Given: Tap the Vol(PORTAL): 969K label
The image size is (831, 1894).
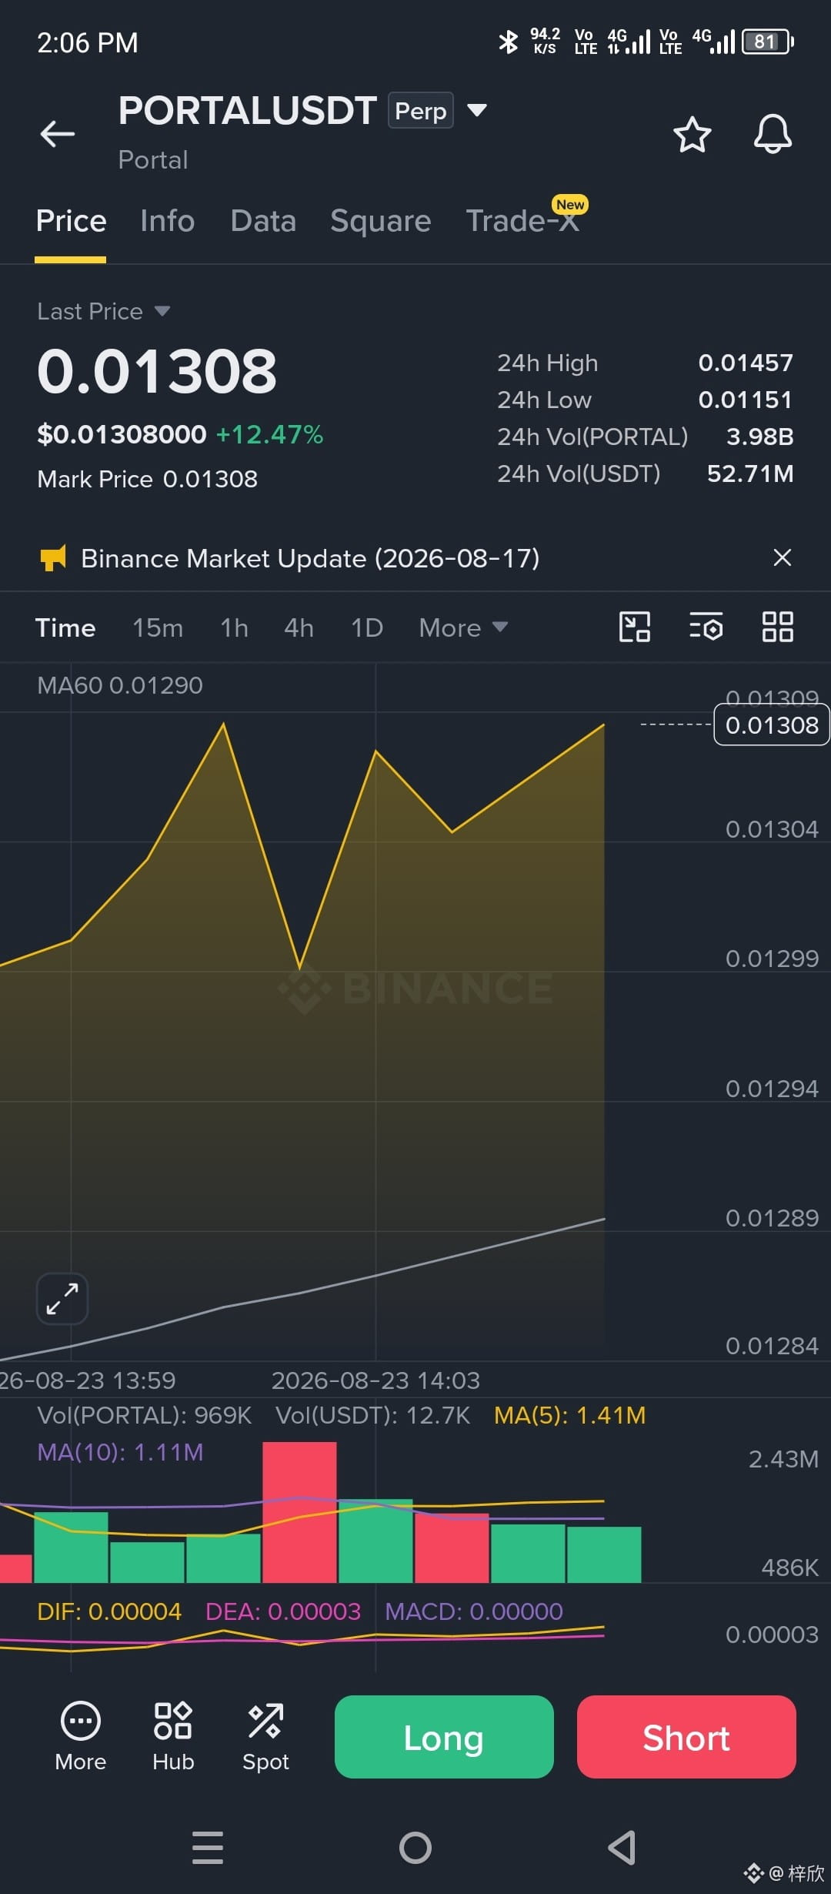Looking at the screenshot, I should point(145,1415).
